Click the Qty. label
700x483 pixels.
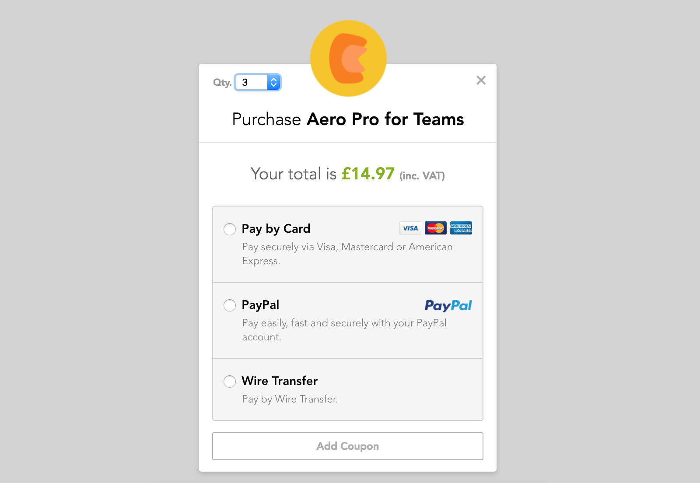pos(222,83)
